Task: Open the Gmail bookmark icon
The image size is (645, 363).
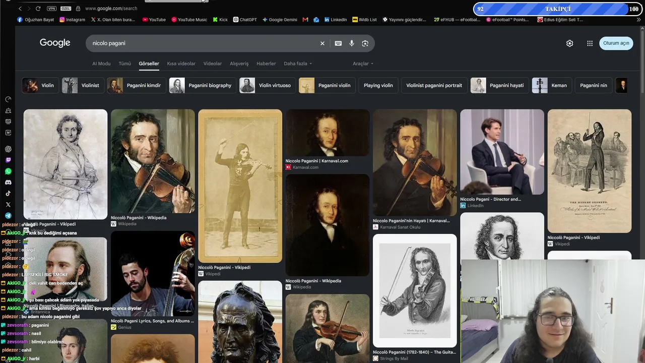Action: pyautogui.click(x=305, y=20)
